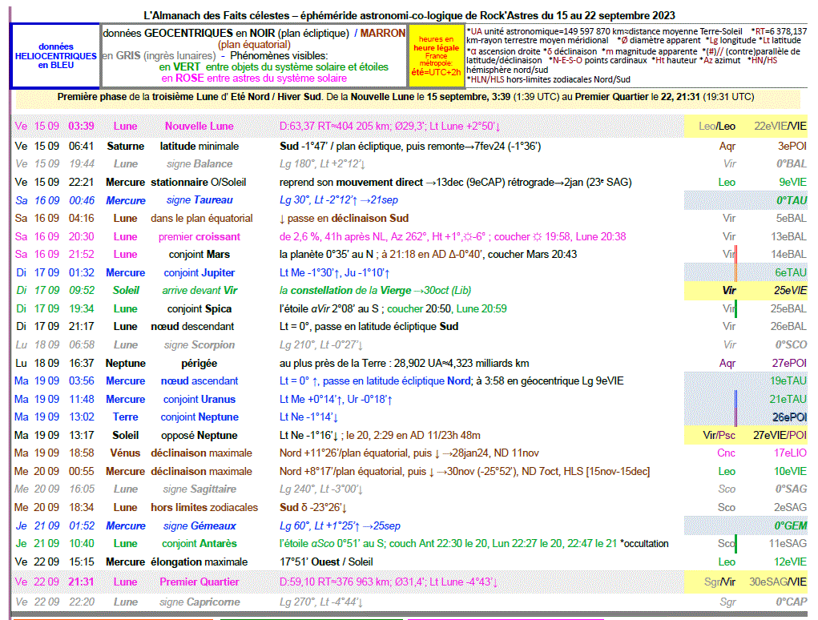Select '3ePOI' in Saturne row
Image resolution: width=818 pixels, height=620 pixels.
click(792, 146)
